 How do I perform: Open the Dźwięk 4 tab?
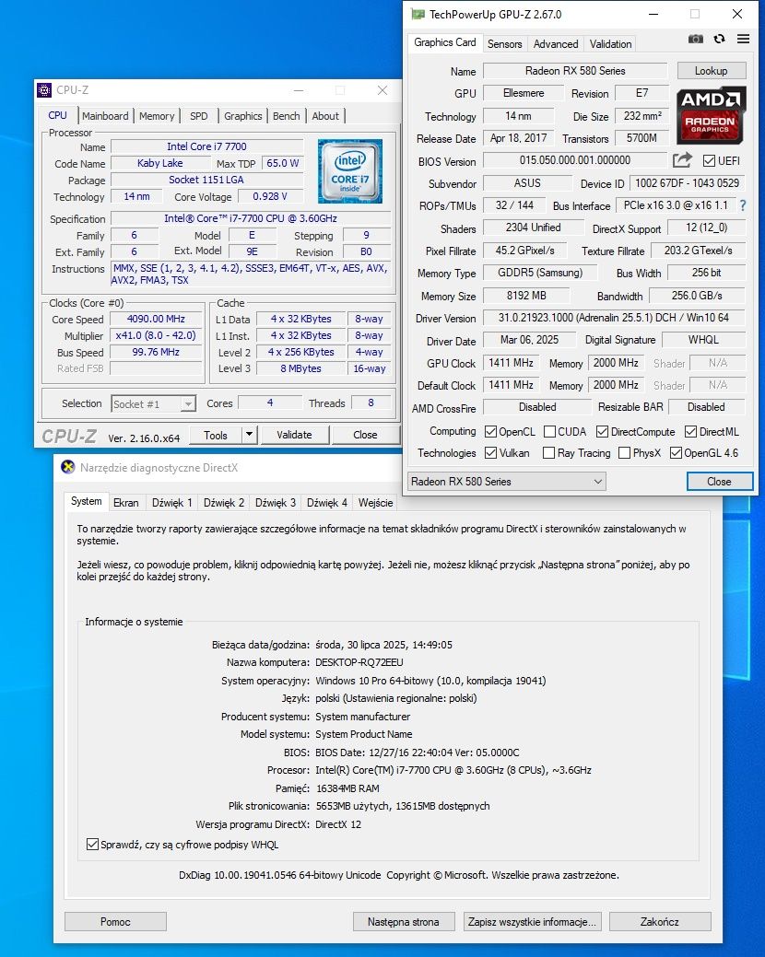327,502
